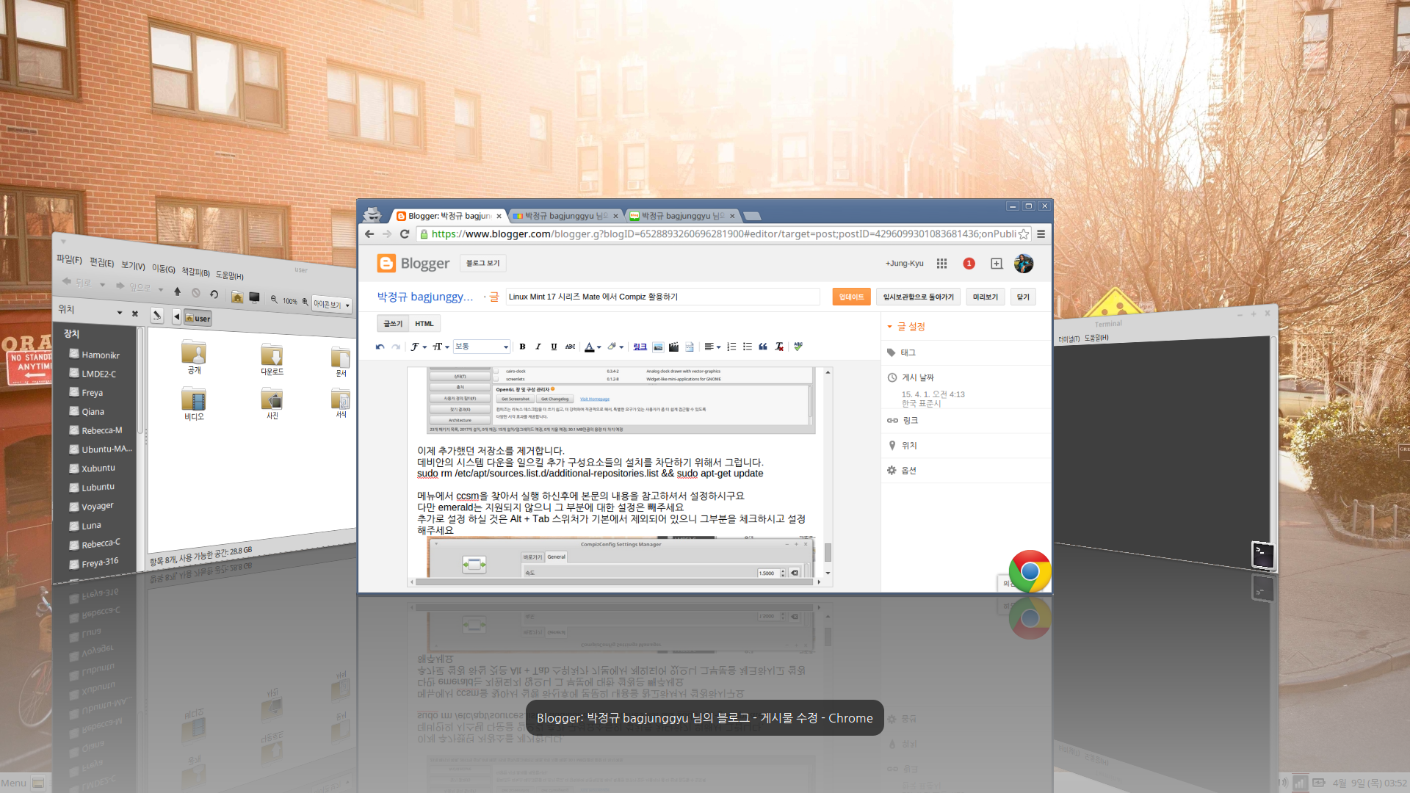Toggle bold formatting in the post editor
Viewport: 1410px width, 793px height.
coord(522,347)
